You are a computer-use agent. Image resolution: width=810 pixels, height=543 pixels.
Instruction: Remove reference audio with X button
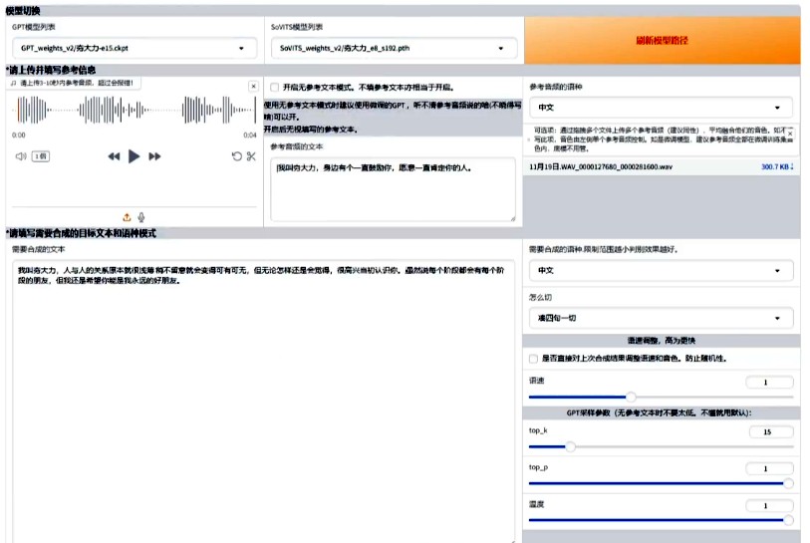click(x=253, y=87)
